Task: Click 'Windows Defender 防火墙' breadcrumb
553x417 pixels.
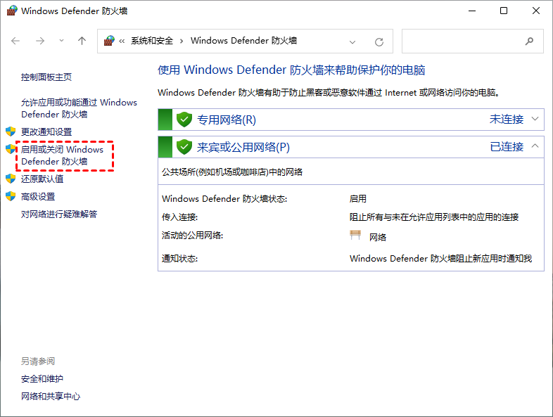Action: [243, 41]
